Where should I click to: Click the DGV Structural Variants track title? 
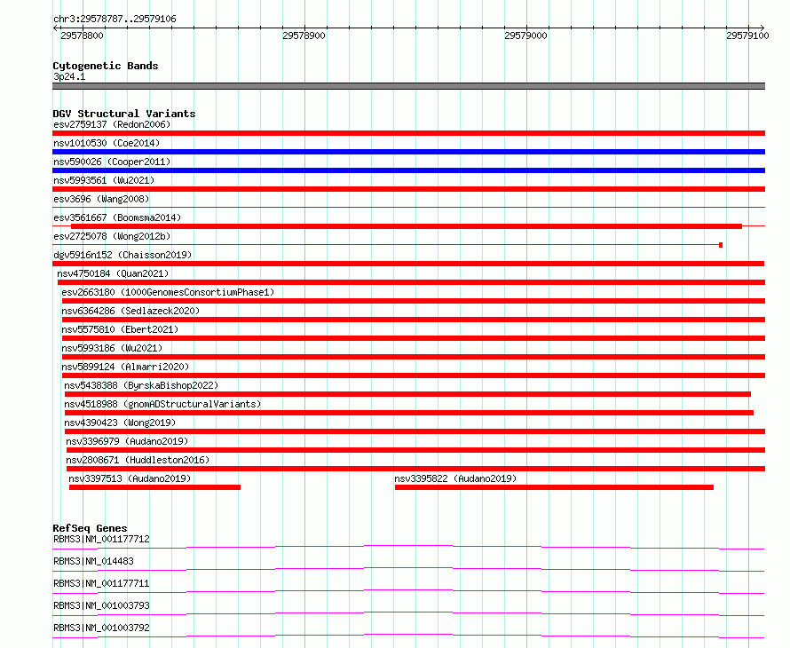(124, 114)
